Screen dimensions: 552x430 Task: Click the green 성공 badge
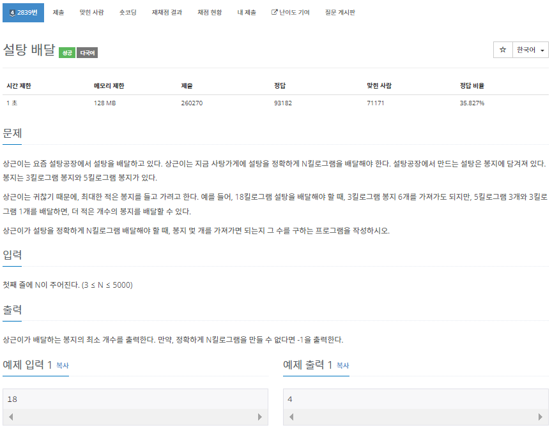click(x=67, y=53)
